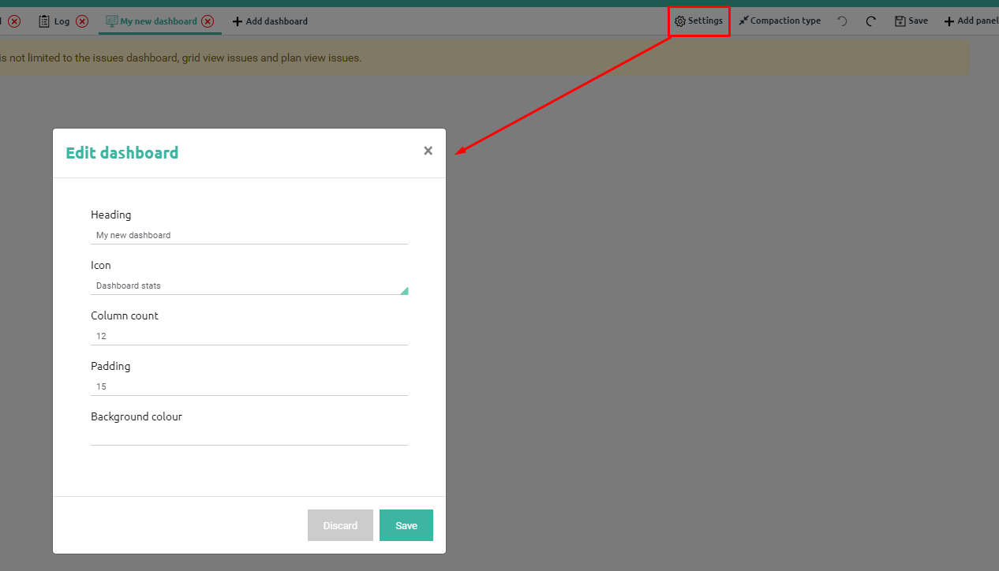
Task: Click the clipboard icon on the Log tab
Action: tap(43, 21)
